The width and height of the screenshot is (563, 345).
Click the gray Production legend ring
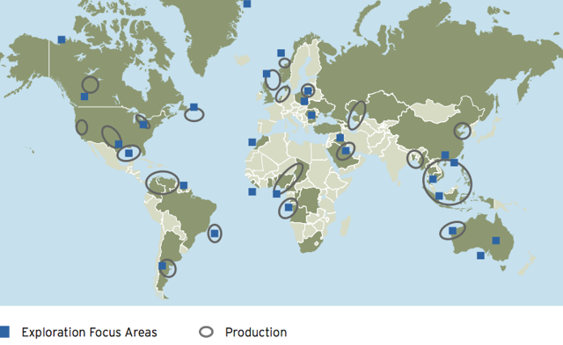pyautogui.click(x=206, y=332)
